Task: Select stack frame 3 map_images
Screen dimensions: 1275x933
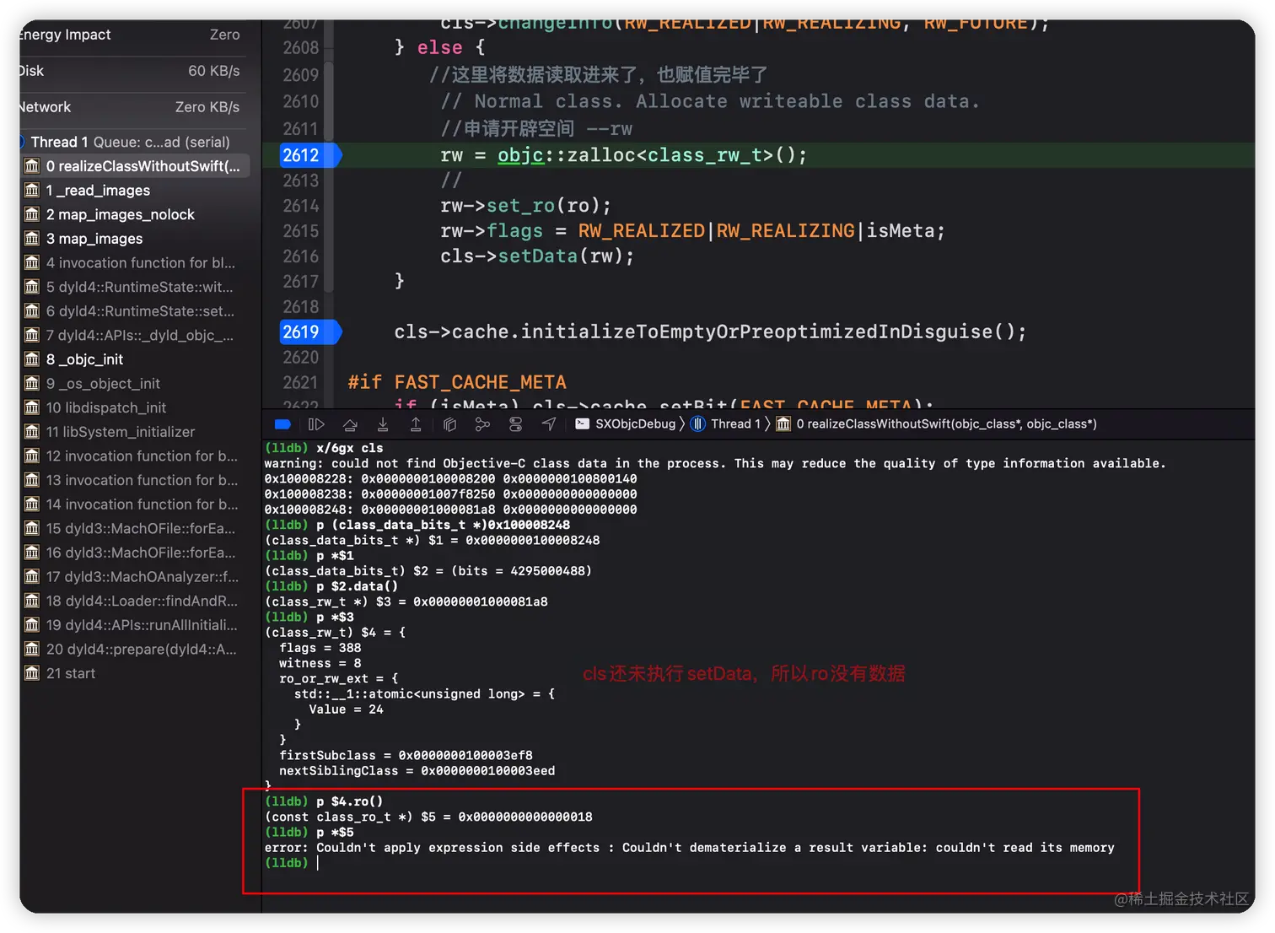Action: [x=135, y=239]
